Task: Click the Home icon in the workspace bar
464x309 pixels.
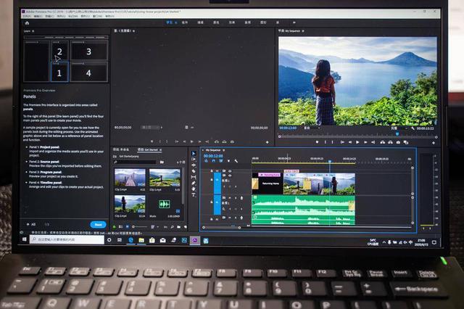Action: pyautogui.click(x=28, y=23)
